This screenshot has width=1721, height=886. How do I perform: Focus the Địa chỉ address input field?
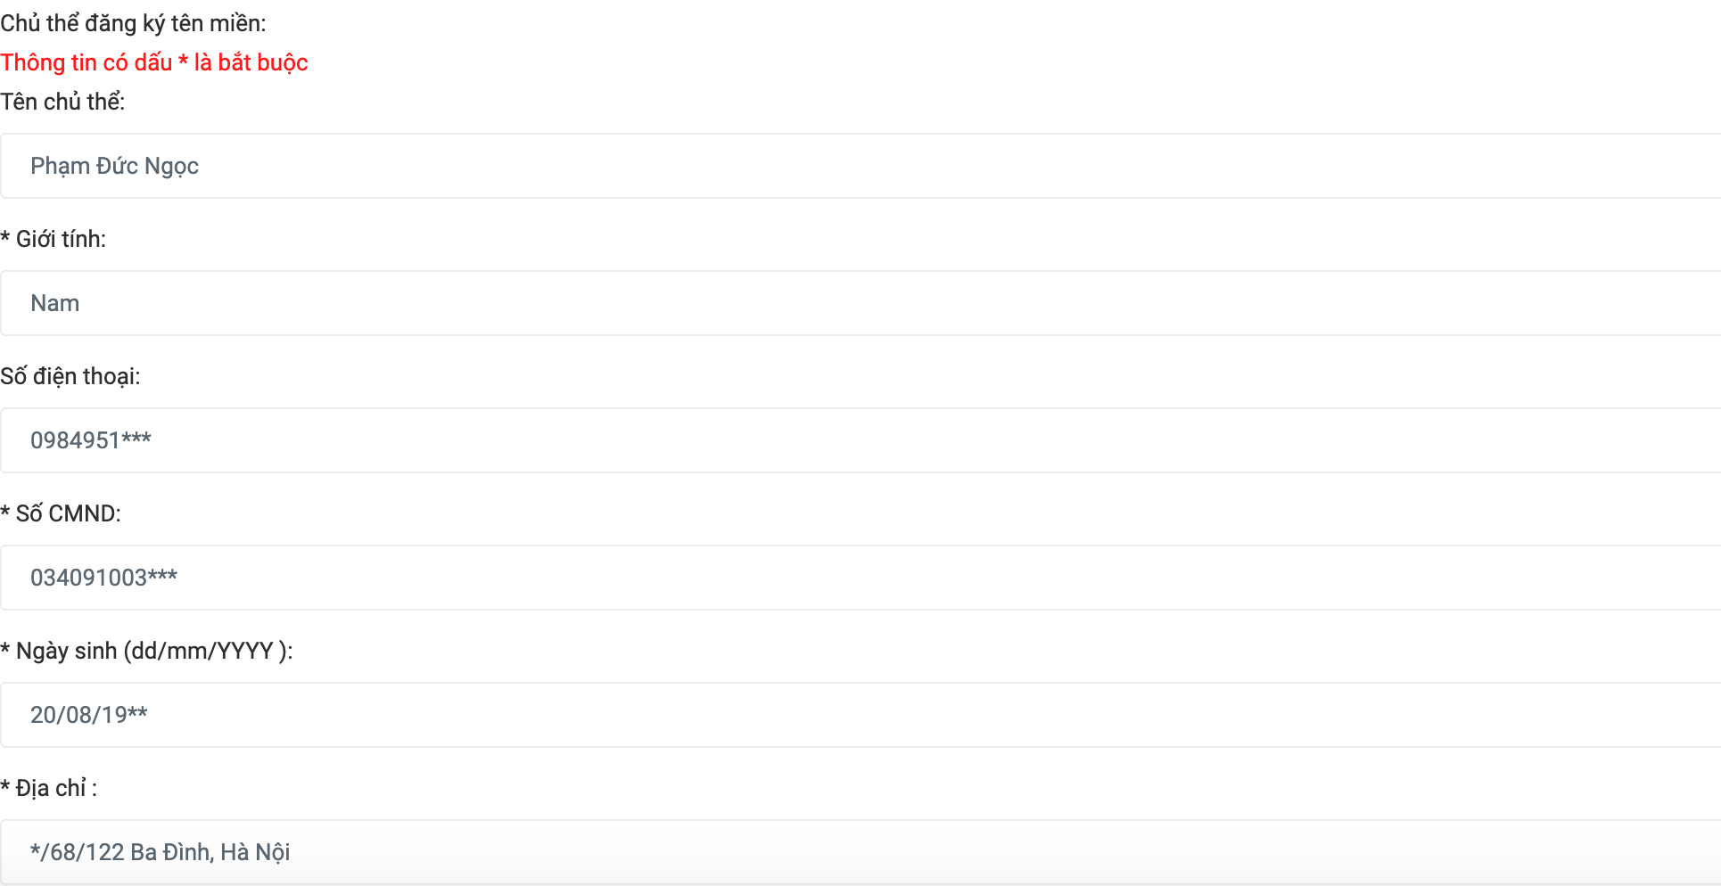tap(860, 852)
